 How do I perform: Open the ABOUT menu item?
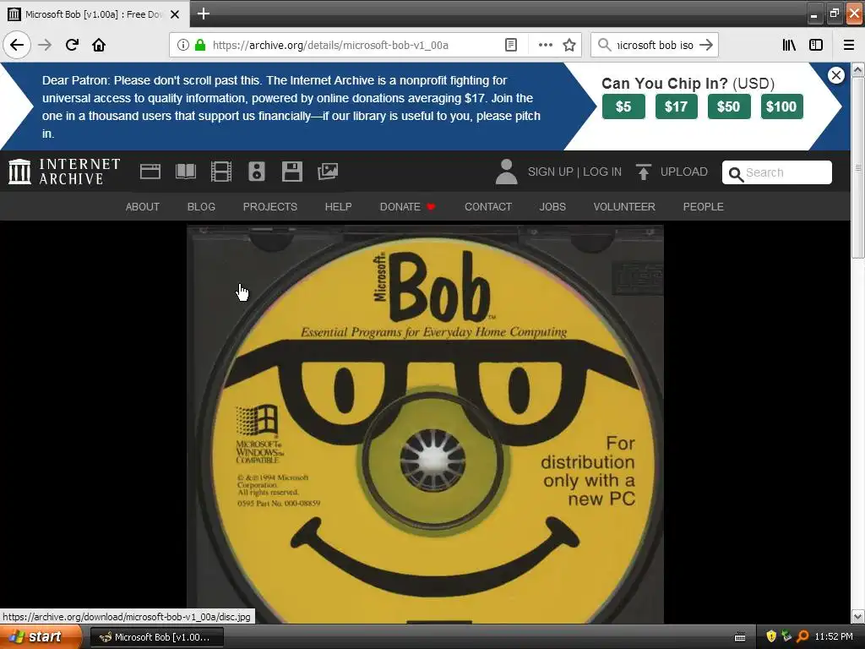point(142,207)
